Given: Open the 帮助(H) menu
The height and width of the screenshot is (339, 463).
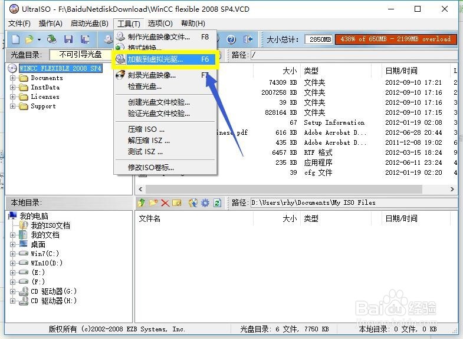Looking at the screenshot, I should coord(193,24).
